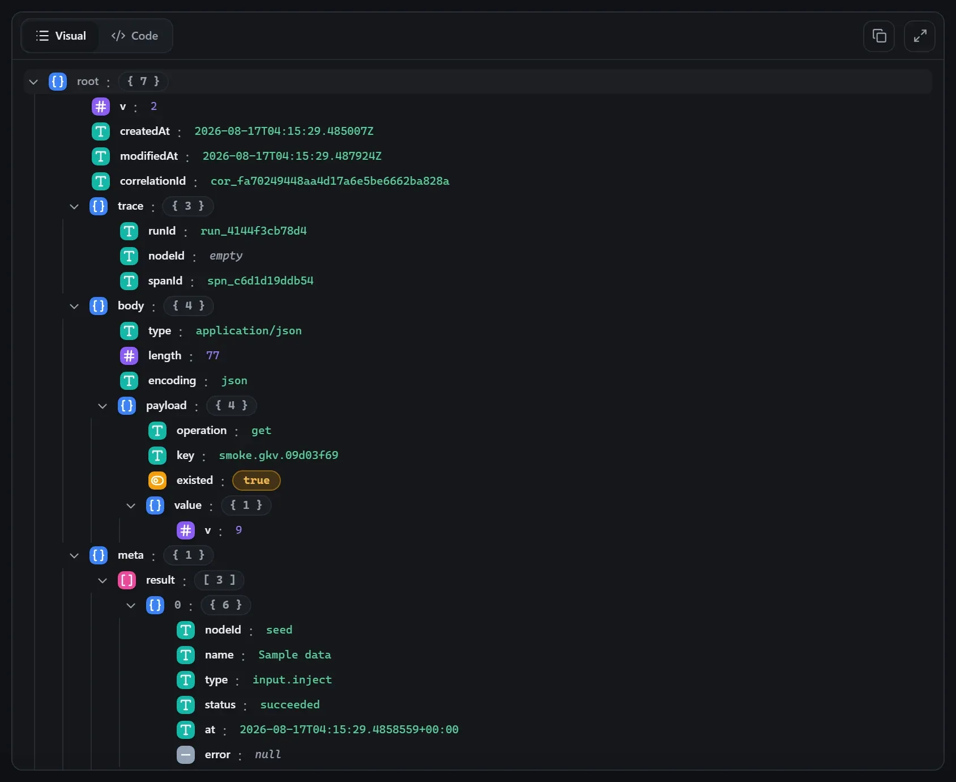
Task: Click text icon beside status
Action: [186, 705]
